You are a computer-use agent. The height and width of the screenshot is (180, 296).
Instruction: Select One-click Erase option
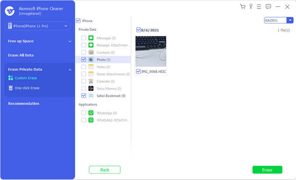[27, 88]
